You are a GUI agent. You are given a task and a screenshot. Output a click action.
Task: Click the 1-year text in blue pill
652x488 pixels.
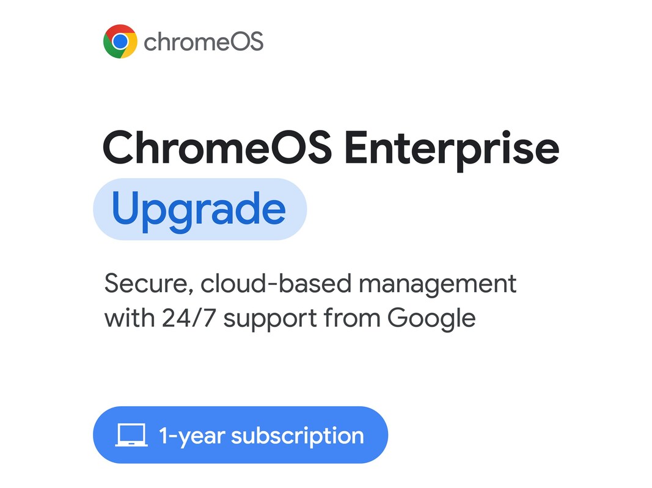(x=191, y=436)
